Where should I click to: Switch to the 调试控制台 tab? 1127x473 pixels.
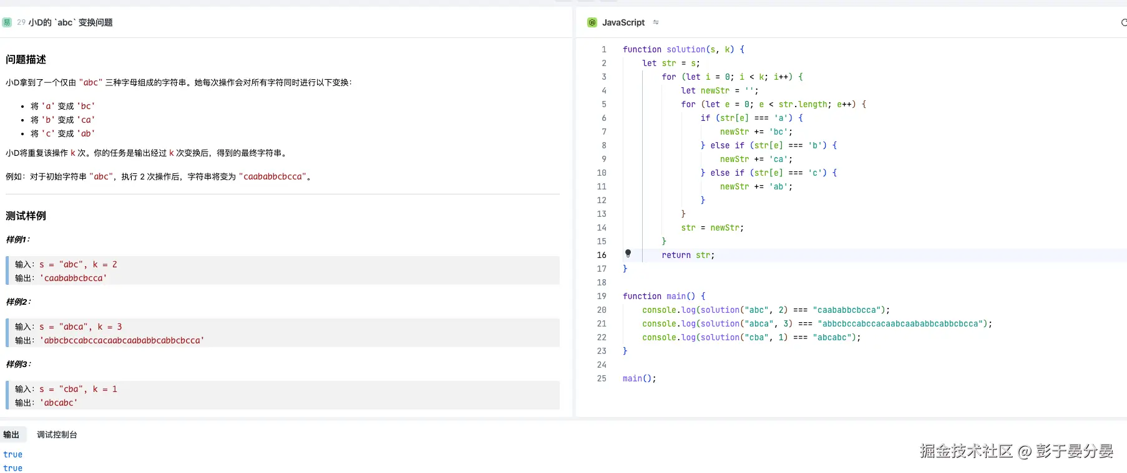coord(57,435)
